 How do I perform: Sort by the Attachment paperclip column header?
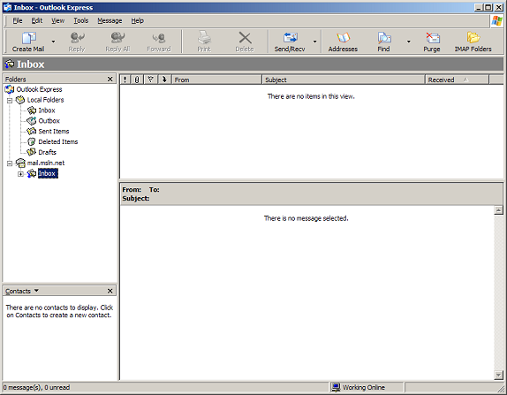pyautogui.click(x=137, y=80)
